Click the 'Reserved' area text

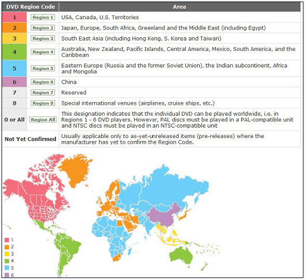(74, 92)
